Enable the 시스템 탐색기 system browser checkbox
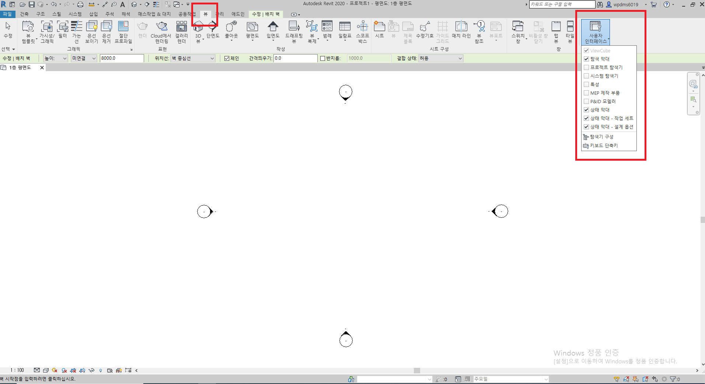The height and width of the screenshot is (384, 705). pos(586,76)
